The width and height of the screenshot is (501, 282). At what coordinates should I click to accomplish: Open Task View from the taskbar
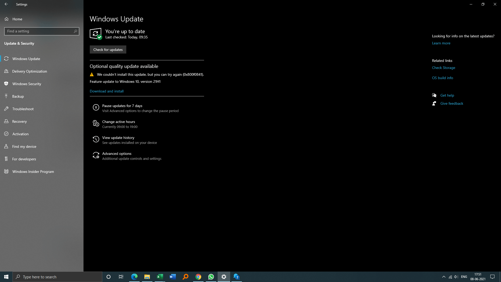(x=121, y=277)
